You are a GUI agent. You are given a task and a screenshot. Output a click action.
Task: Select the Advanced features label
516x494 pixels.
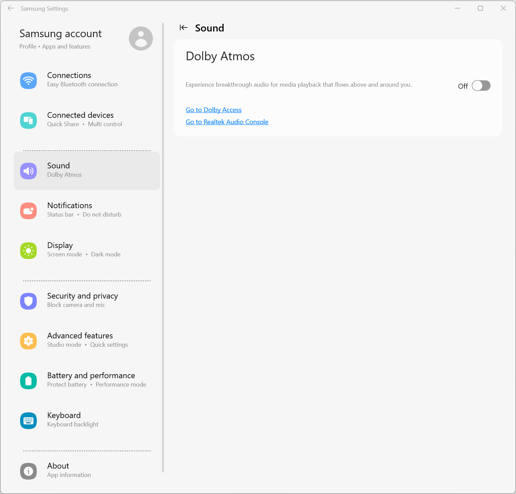click(x=80, y=336)
